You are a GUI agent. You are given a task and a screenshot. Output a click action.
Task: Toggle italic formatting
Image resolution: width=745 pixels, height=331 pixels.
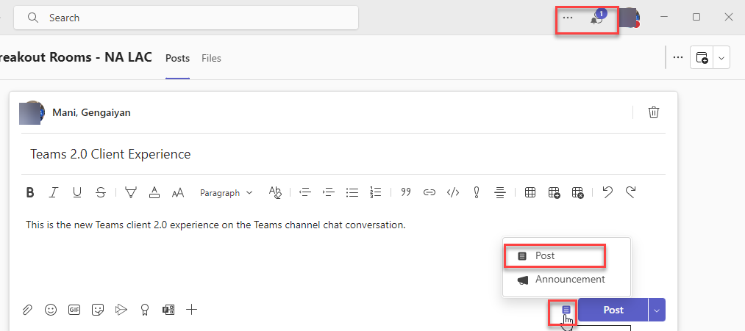[x=53, y=192]
